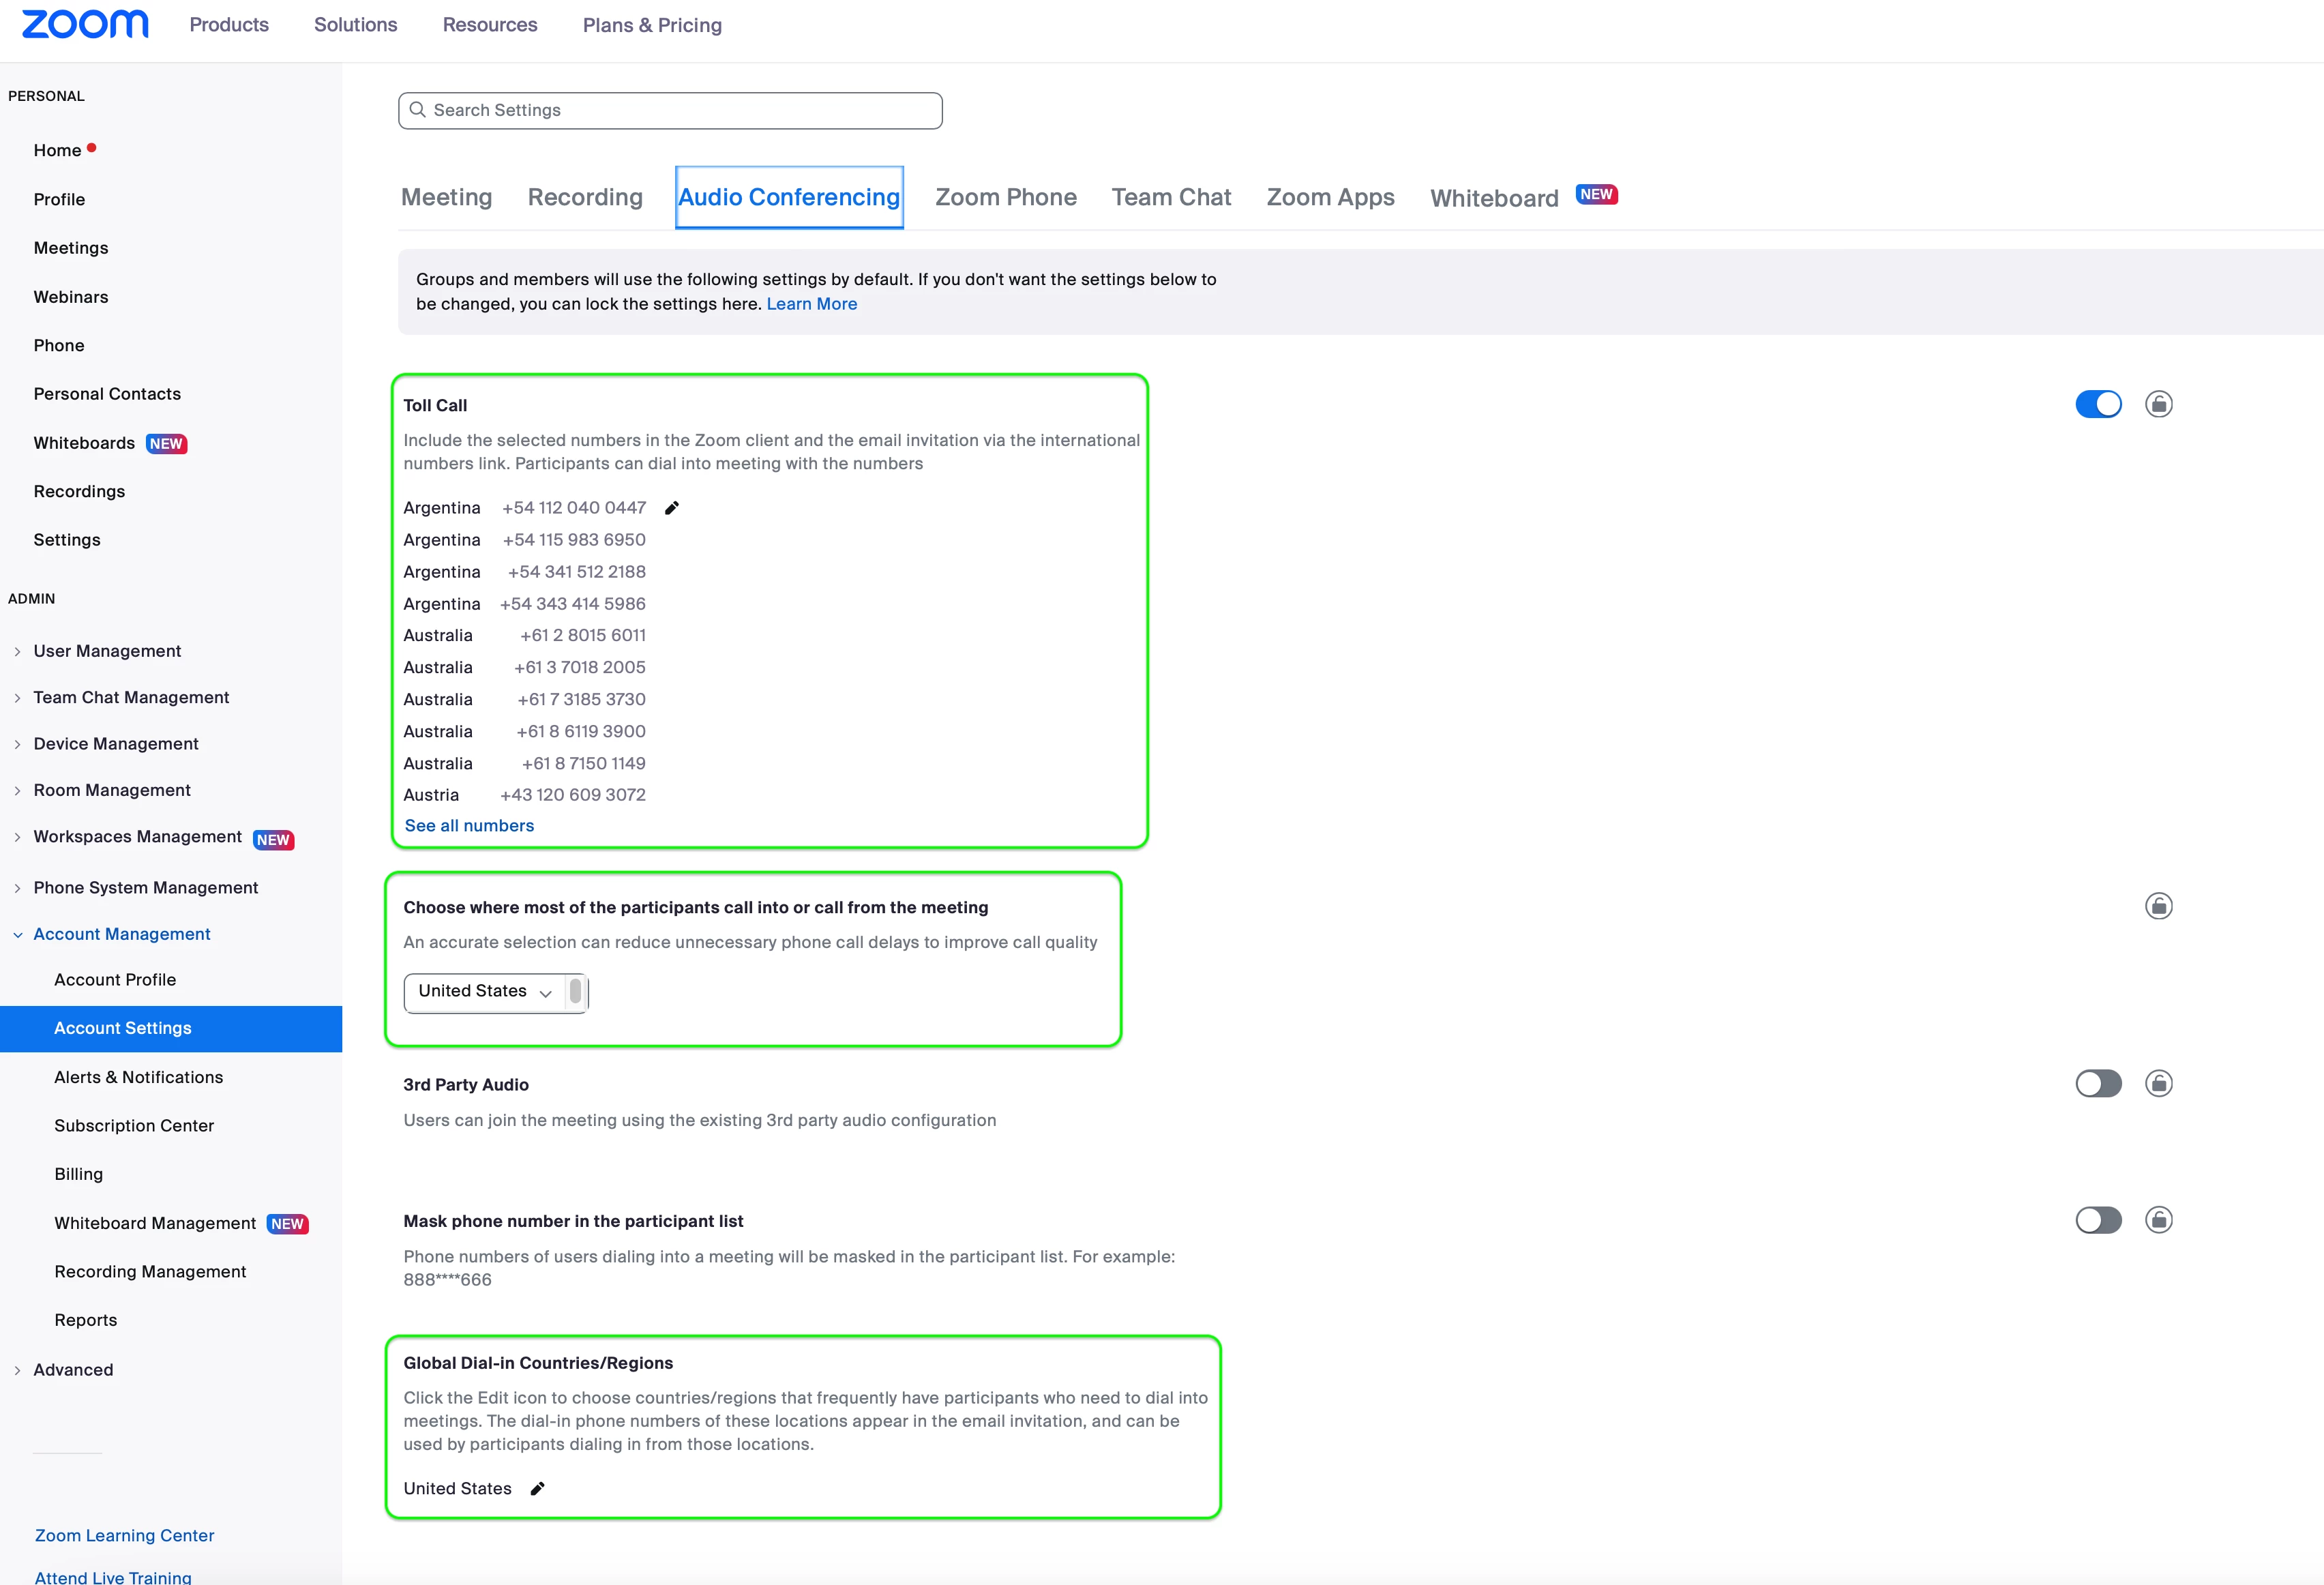The image size is (2324, 1585).
Task: Expand User Management in sidebar
Action: coord(107,651)
